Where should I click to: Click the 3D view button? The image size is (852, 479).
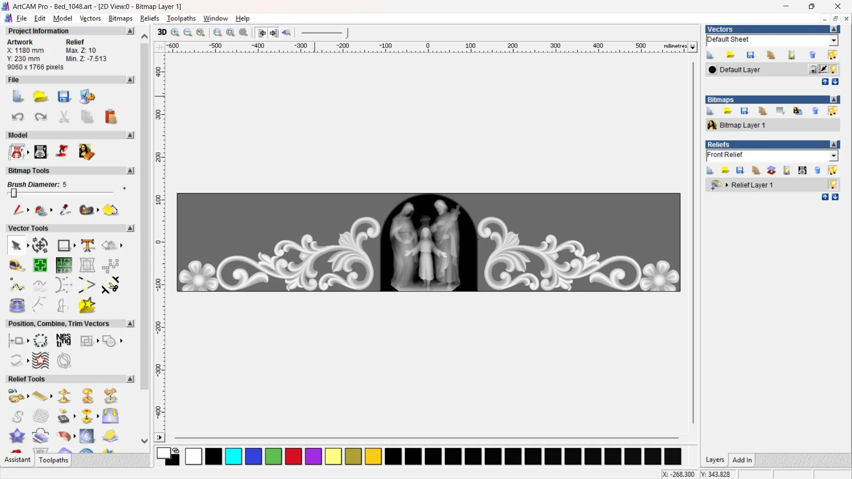(x=162, y=32)
